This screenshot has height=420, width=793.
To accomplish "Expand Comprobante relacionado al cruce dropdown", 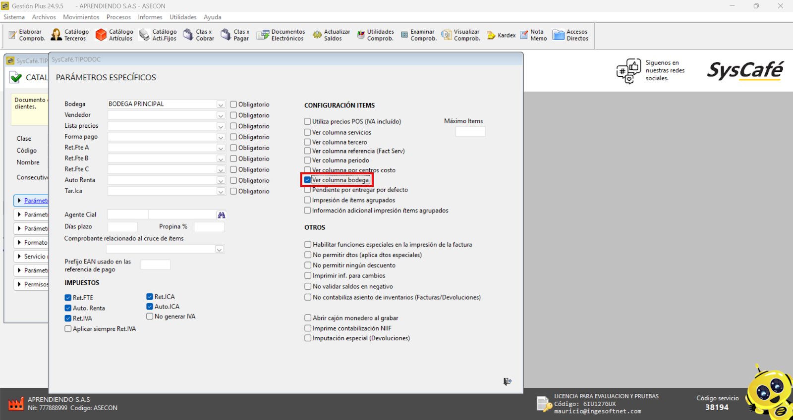I will pos(219,249).
